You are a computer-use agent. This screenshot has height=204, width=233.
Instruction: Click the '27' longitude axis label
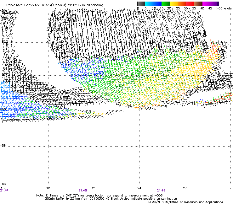185,188
